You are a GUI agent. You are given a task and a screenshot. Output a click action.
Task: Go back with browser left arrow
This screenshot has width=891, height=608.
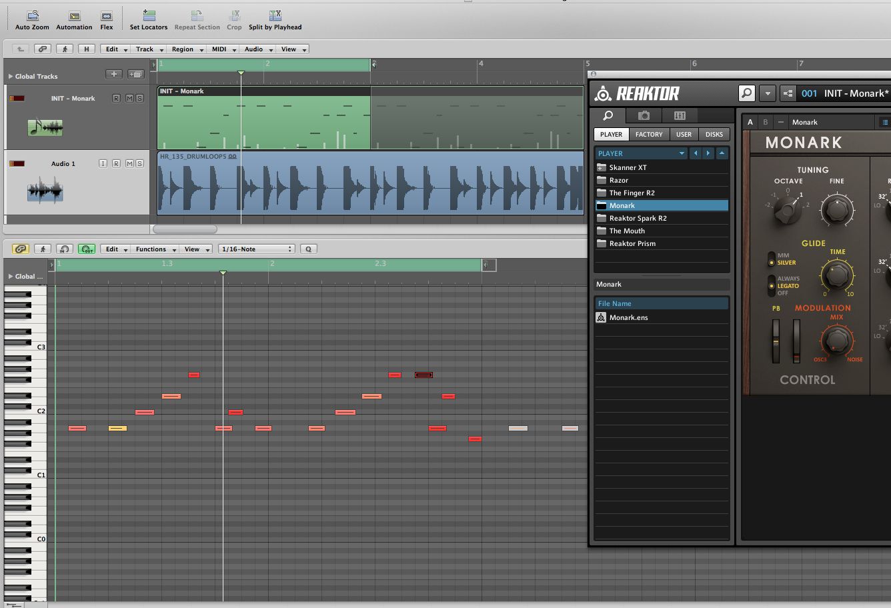pos(696,153)
